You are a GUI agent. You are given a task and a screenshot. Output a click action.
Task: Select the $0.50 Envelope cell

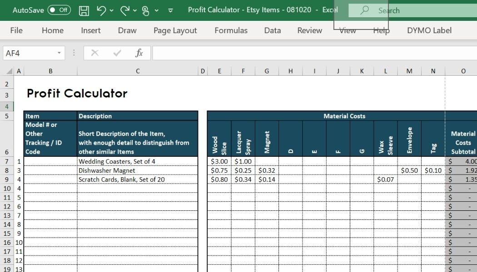(x=409, y=170)
